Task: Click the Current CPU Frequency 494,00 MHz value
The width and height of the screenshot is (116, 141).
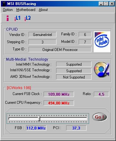Action: (59, 103)
